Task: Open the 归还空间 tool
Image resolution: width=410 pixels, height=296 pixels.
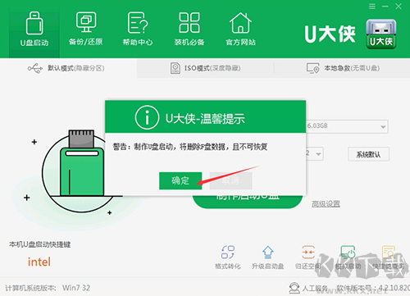Action: 308,257
